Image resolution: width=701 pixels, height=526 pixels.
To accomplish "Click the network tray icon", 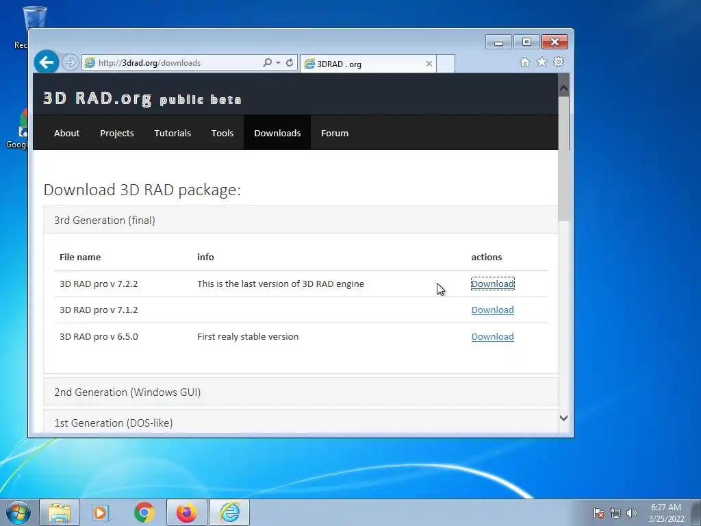I will (615, 513).
